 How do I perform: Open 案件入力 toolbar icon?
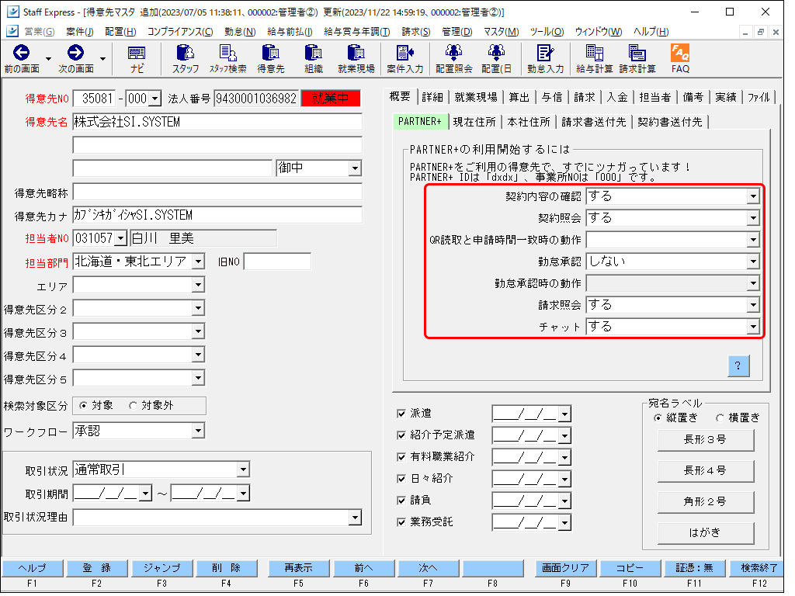[404, 59]
